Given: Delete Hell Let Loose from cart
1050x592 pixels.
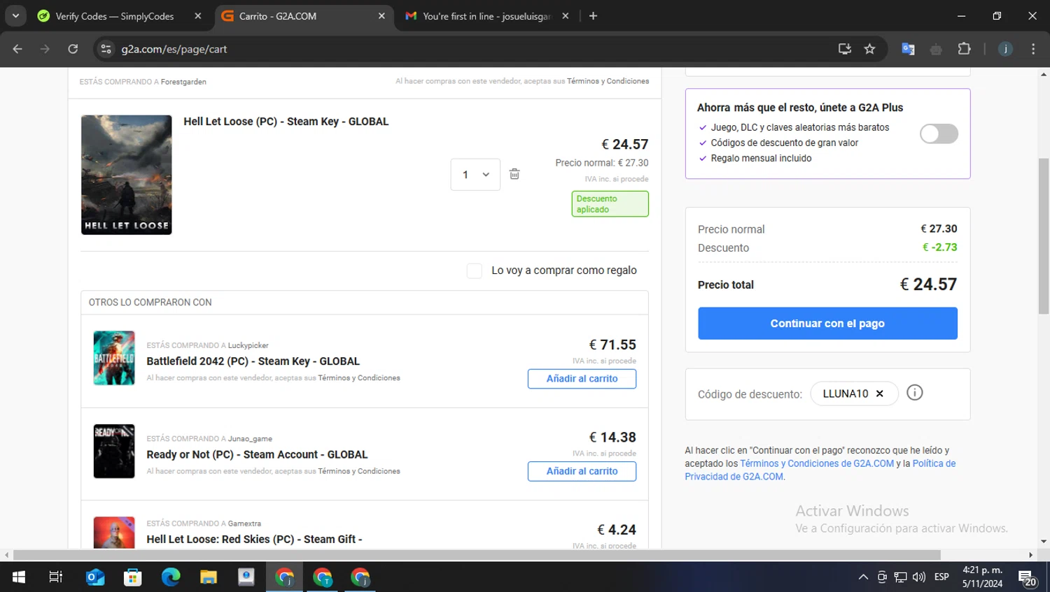Looking at the screenshot, I should [x=514, y=174].
